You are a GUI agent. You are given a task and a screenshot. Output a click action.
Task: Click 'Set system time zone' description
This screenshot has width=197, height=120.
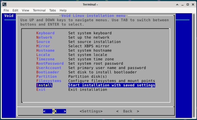pyautogui.click(x=91, y=59)
